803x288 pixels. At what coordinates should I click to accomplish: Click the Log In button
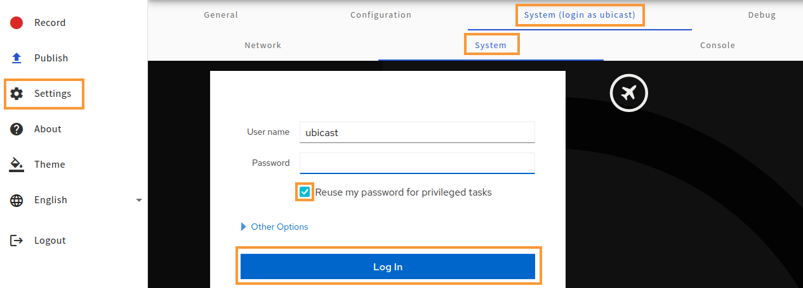tap(388, 266)
